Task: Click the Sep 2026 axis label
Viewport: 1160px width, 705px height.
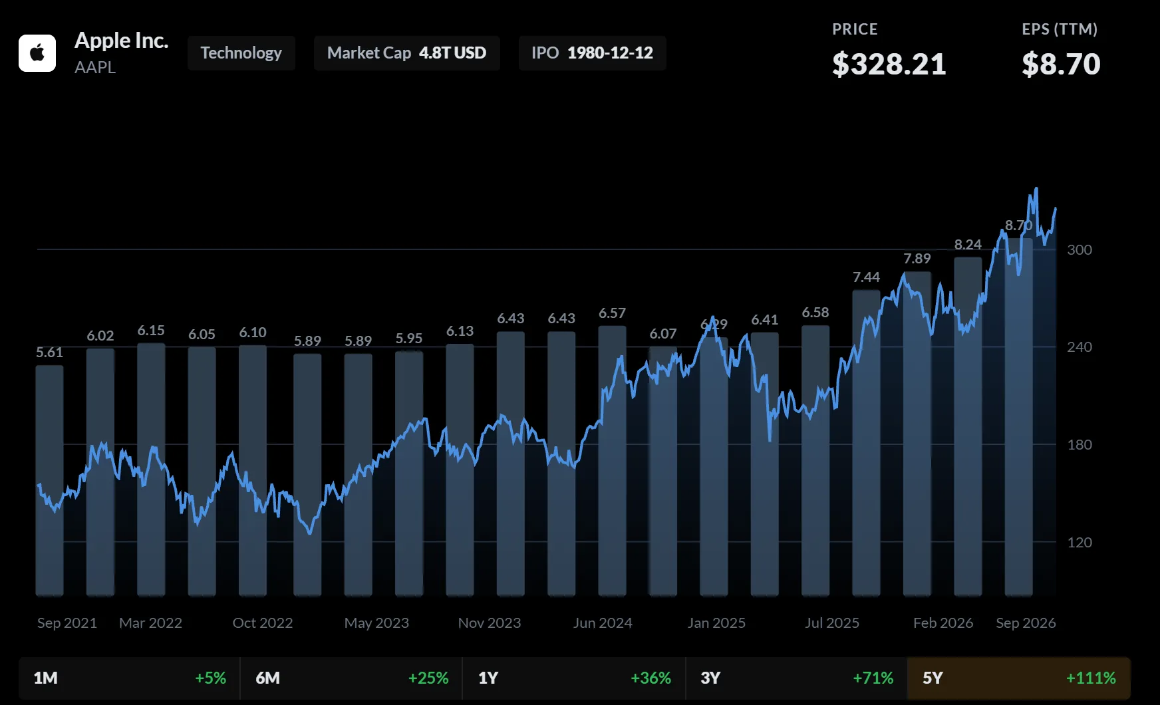Action: (x=1026, y=623)
